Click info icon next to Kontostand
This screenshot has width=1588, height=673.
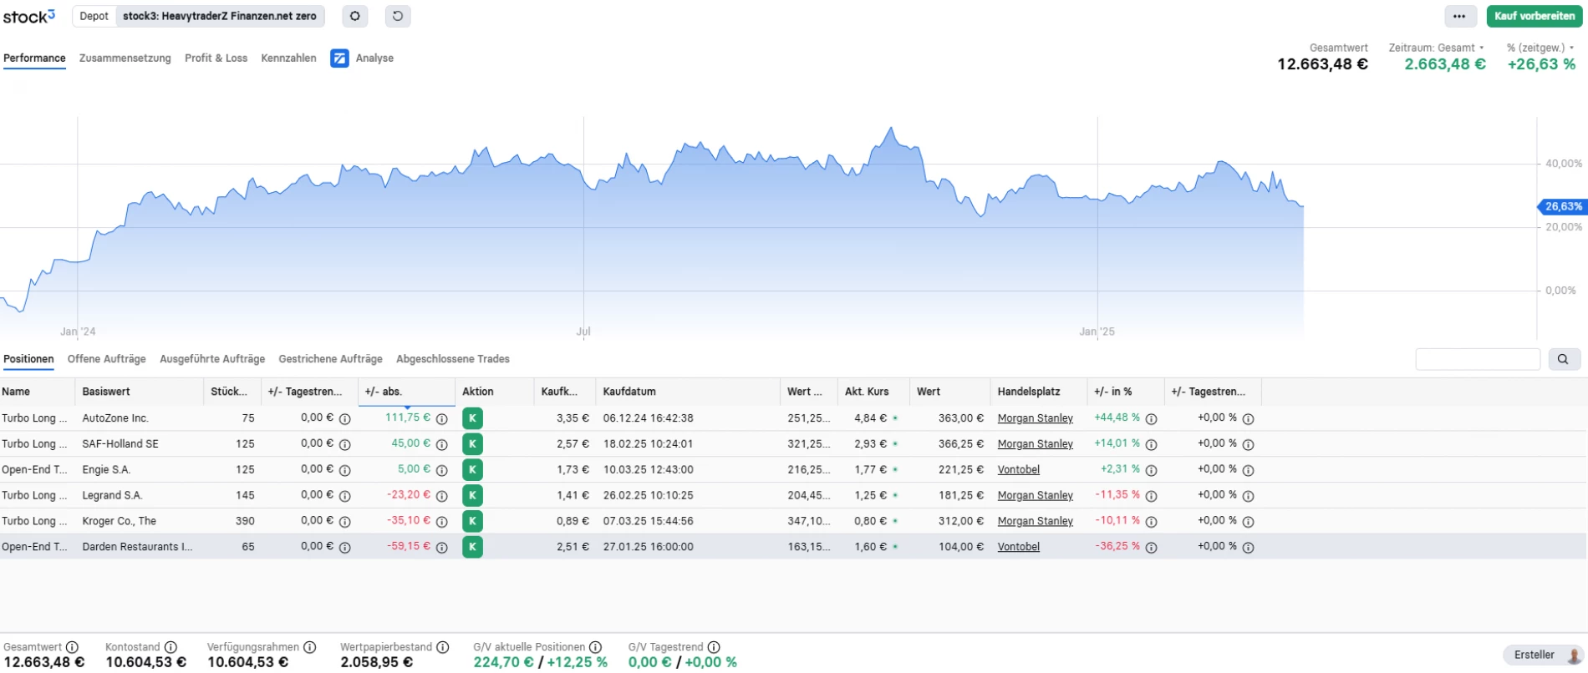[x=171, y=647]
